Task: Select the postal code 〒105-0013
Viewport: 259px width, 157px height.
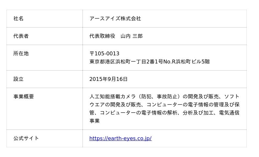Action: [104, 54]
